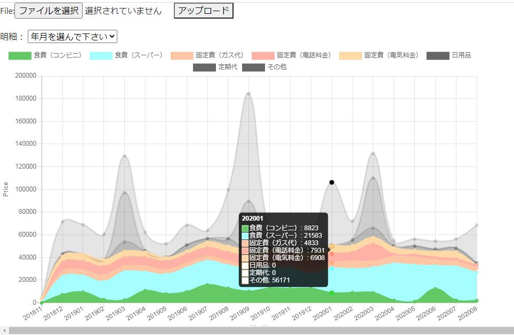Toggle the green 食費（コンビニ）legend swatch
Screen dimensions: 514x335
(x=20, y=55)
